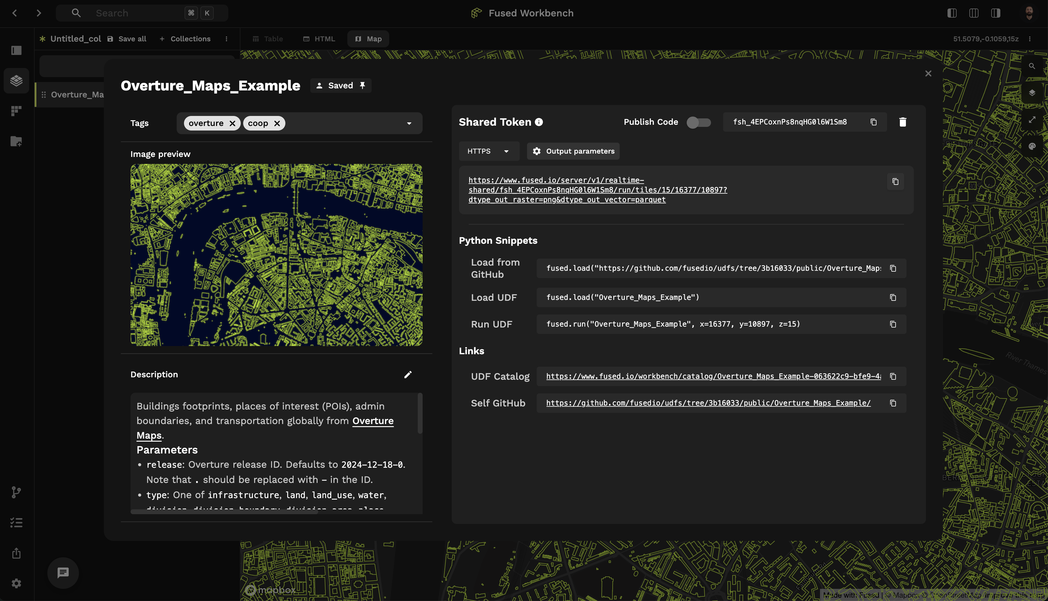The width and height of the screenshot is (1048, 601).
Task: Open the HTTPS protocol dropdown
Action: coord(489,151)
